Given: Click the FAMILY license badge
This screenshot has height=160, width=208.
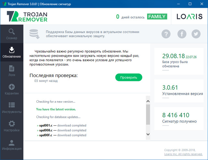Looking at the screenshot, I should (x=157, y=17).
